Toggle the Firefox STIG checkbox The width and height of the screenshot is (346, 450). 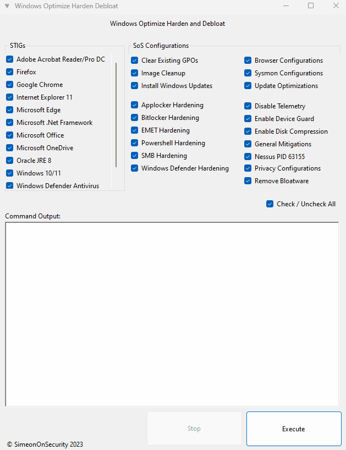[x=10, y=72]
